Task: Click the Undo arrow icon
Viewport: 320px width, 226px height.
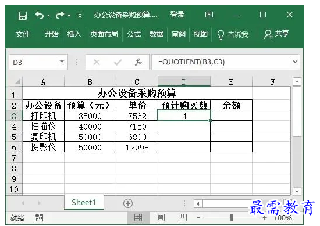Action: point(40,15)
